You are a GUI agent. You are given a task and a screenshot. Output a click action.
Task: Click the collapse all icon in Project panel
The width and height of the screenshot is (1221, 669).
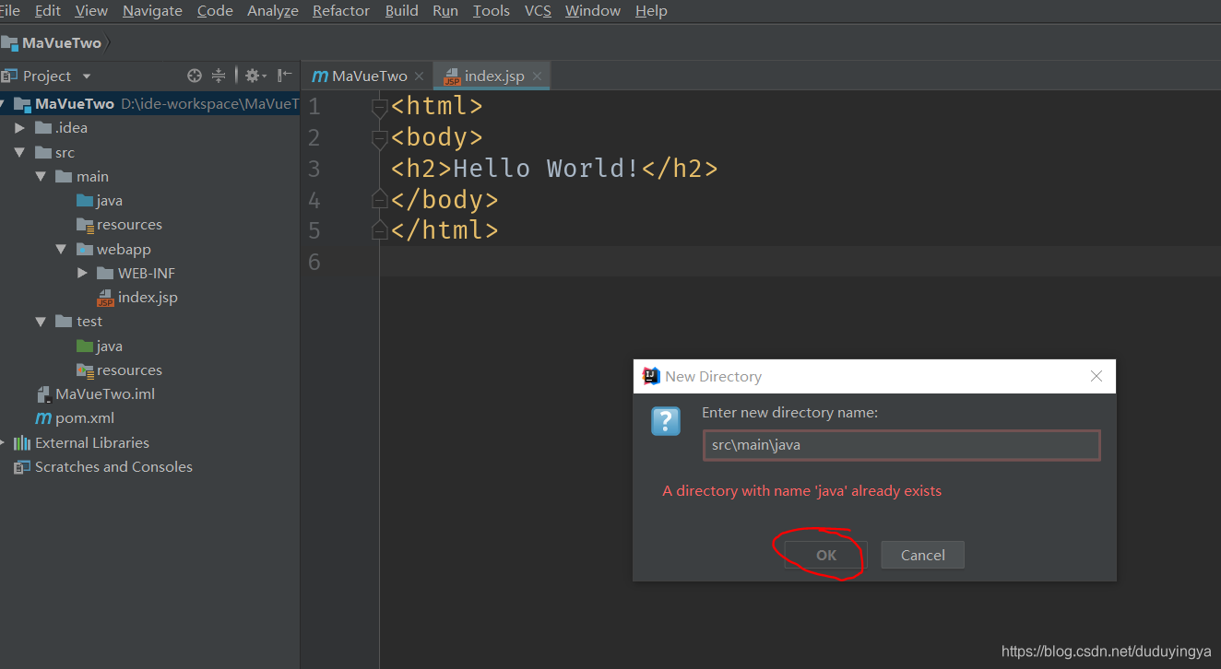[x=219, y=76]
